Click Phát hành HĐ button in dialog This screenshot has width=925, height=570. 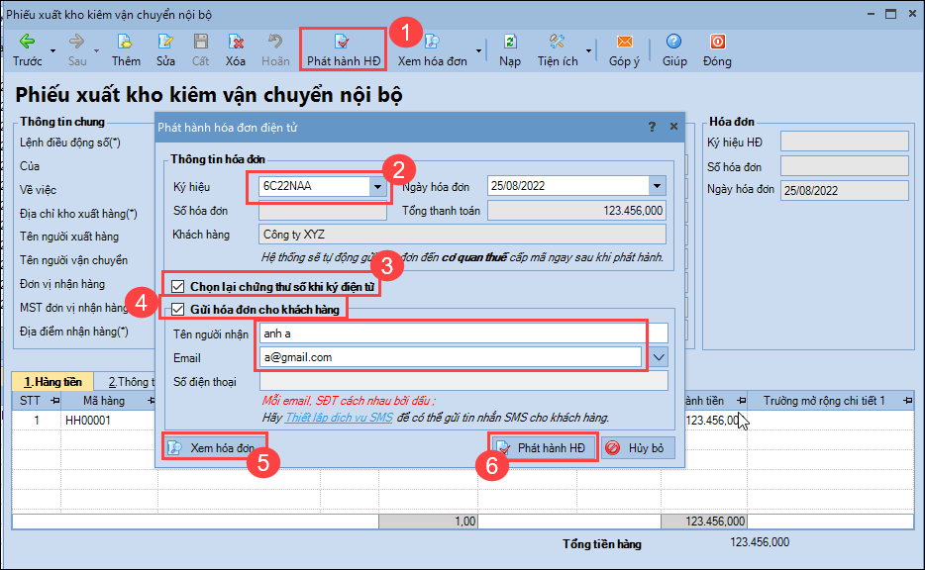pos(543,448)
